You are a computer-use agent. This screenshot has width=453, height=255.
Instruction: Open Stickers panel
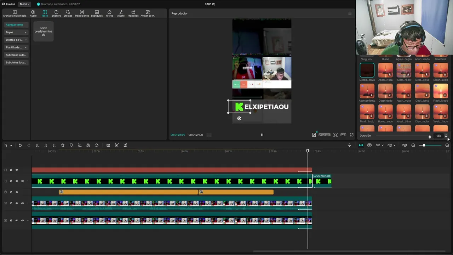56,13
